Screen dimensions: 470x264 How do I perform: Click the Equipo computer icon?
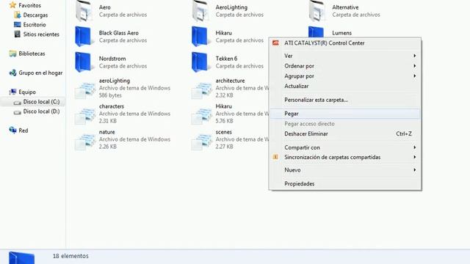coord(12,92)
